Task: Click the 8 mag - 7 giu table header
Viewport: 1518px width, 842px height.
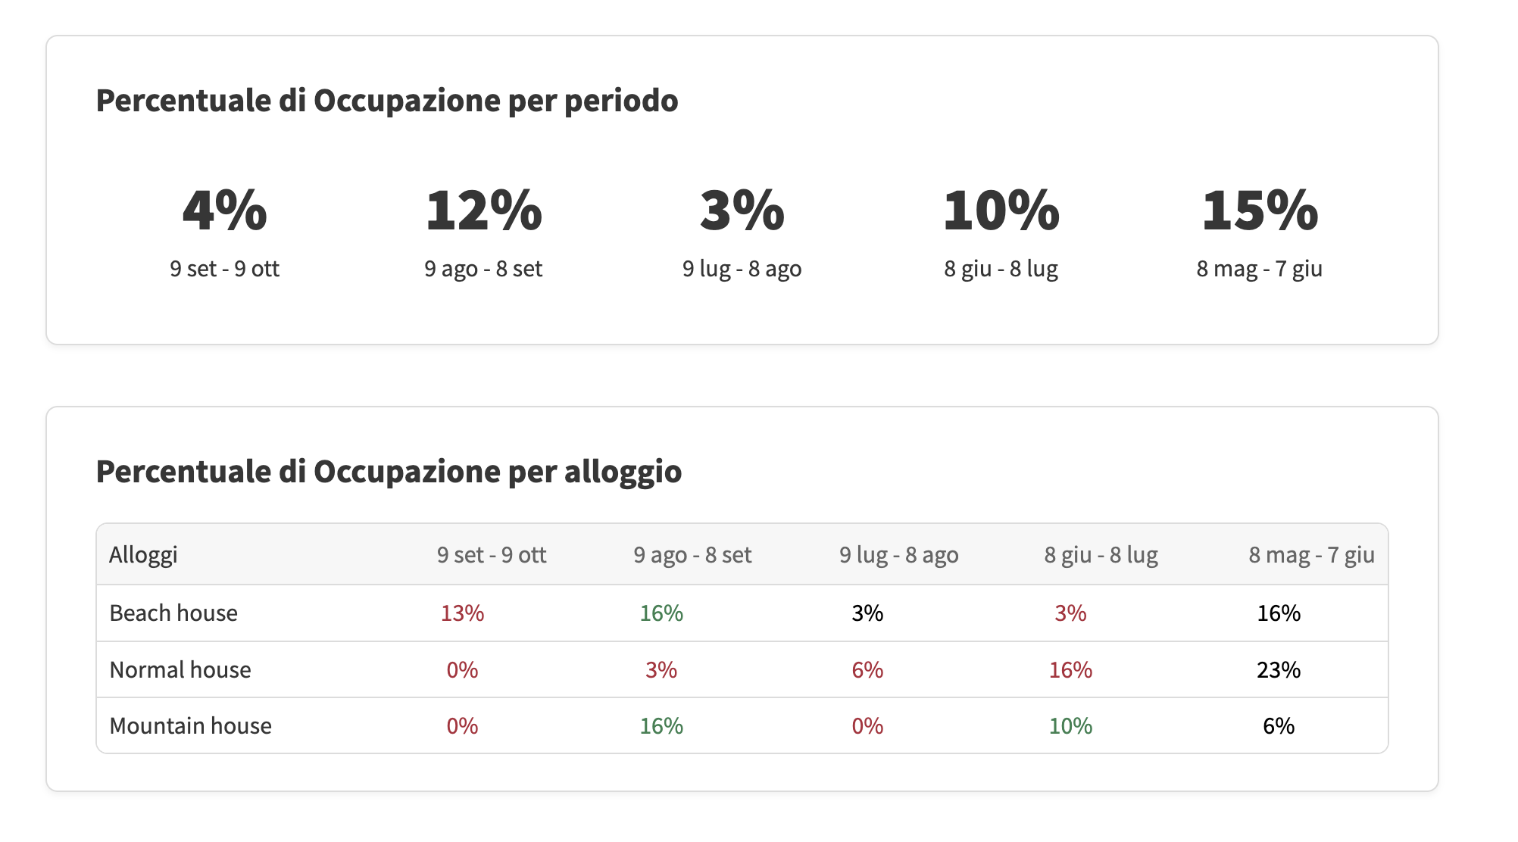Action: pos(1312,555)
